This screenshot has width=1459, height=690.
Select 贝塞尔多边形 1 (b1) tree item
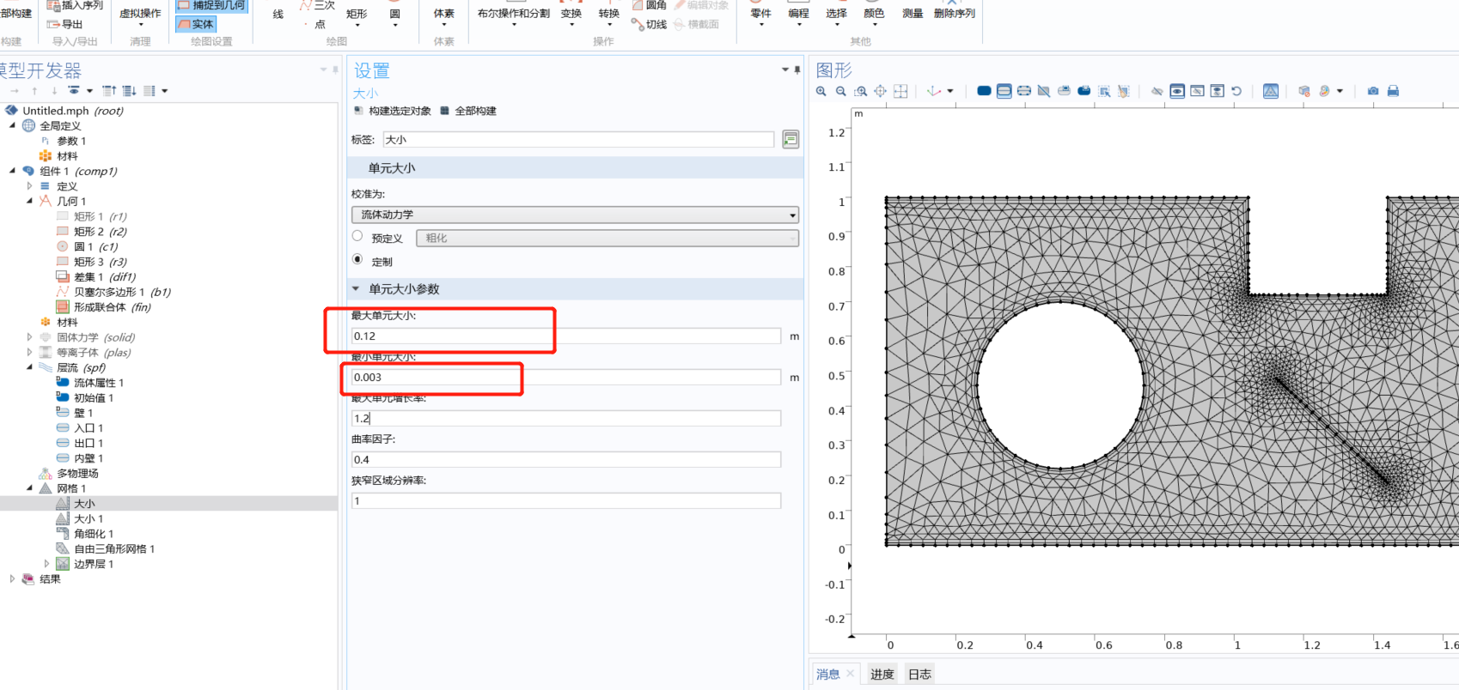[x=113, y=292]
